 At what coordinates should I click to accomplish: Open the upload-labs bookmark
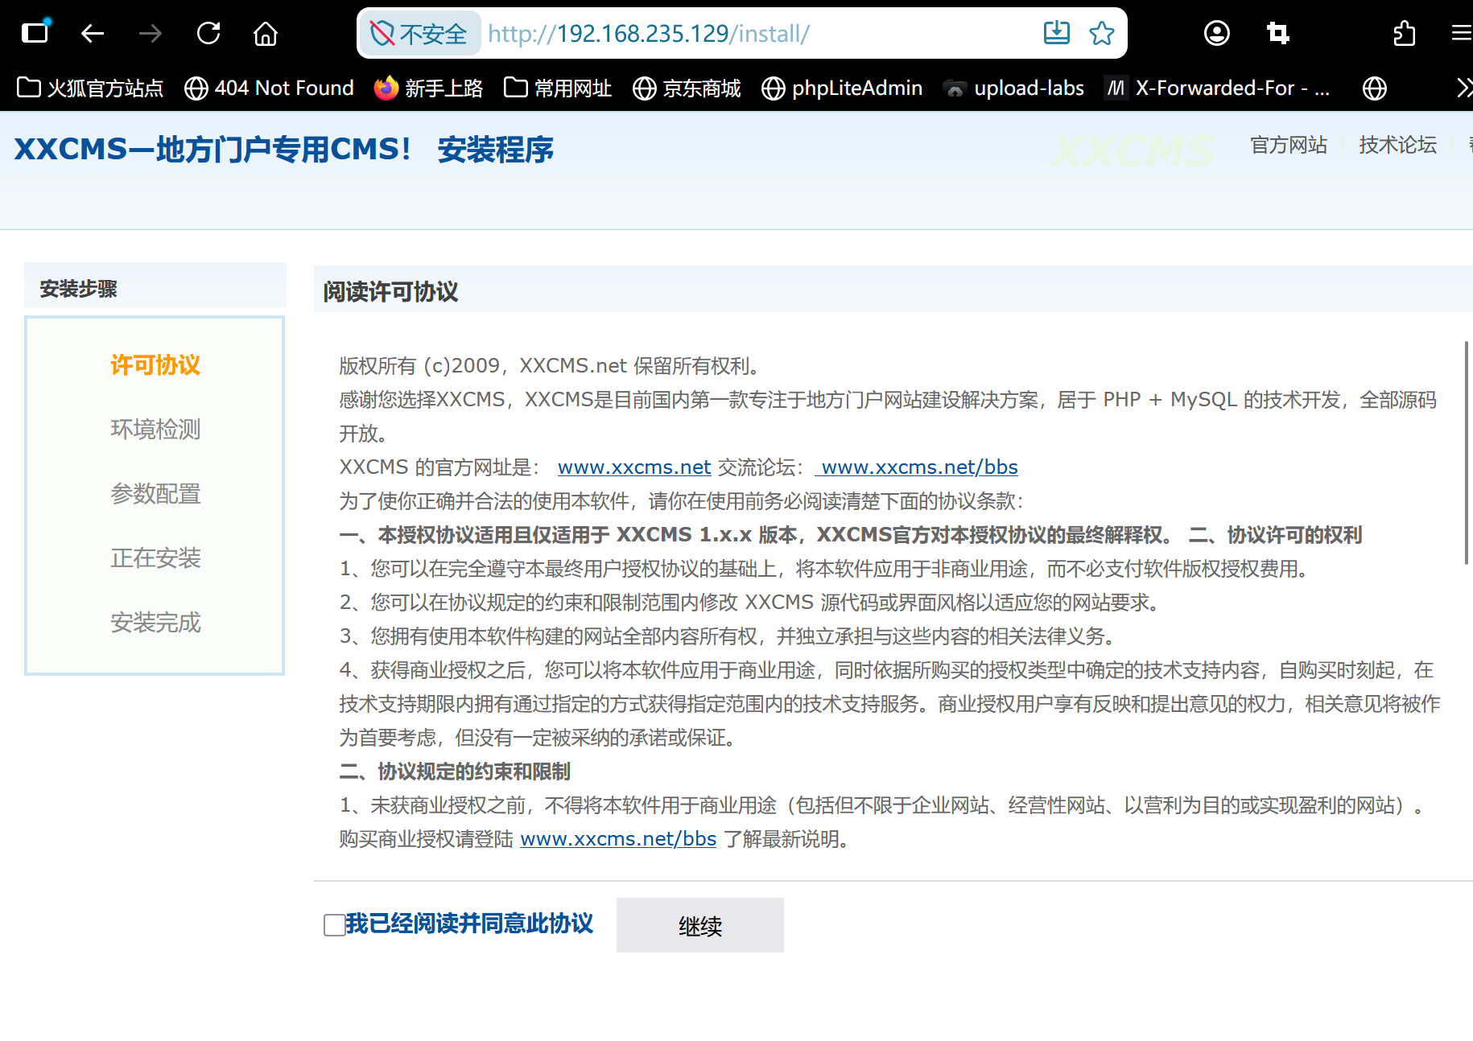pyautogui.click(x=1013, y=88)
